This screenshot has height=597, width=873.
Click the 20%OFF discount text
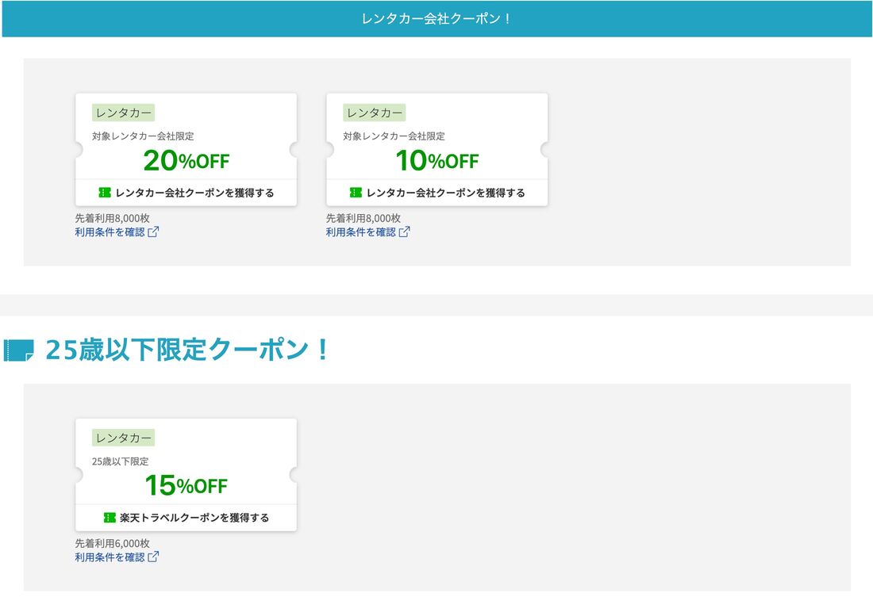pos(186,161)
